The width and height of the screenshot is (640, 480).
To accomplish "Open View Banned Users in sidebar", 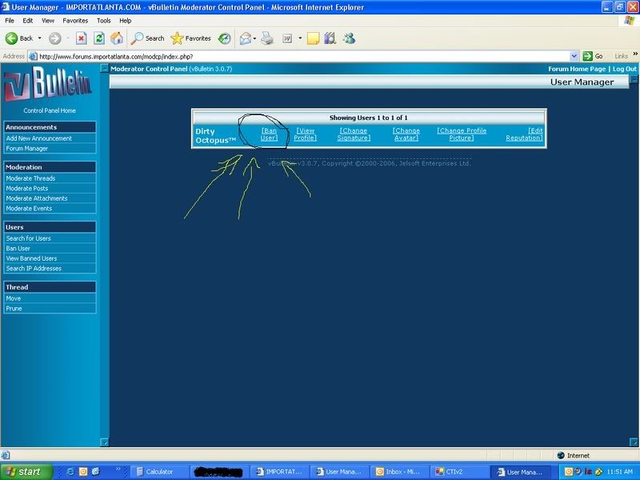I will pos(31,258).
